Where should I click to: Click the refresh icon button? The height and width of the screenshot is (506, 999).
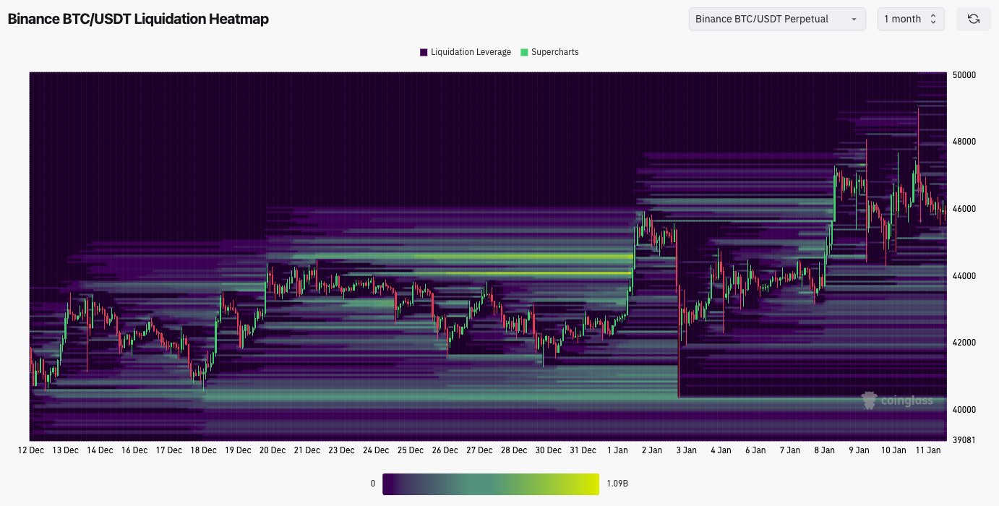973,19
